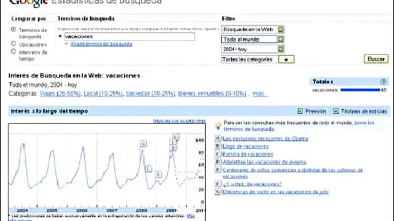Toggle the Titulares de noticias checkbox
This screenshot has height=221, width=394.
[336, 111]
